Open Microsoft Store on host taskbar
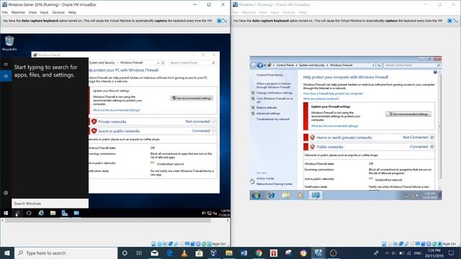Image resolution: width=461 pixels, height=259 pixels. click(x=199, y=253)
